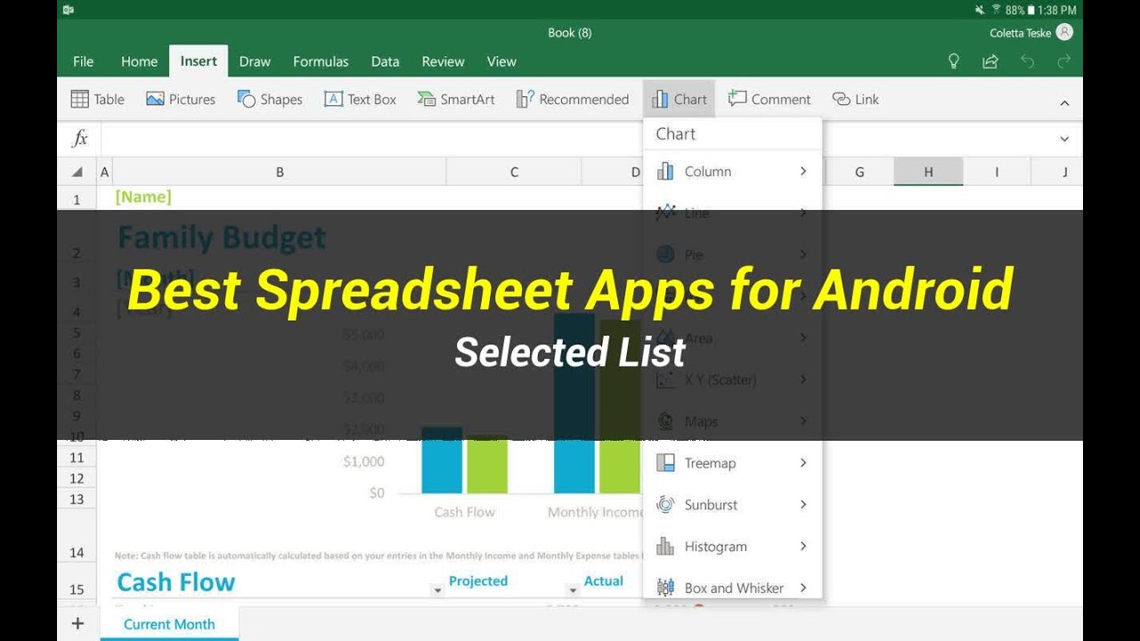The image size is (1140, 641).
Task: Insert a Comment
Action: click(x=769, y=99)
